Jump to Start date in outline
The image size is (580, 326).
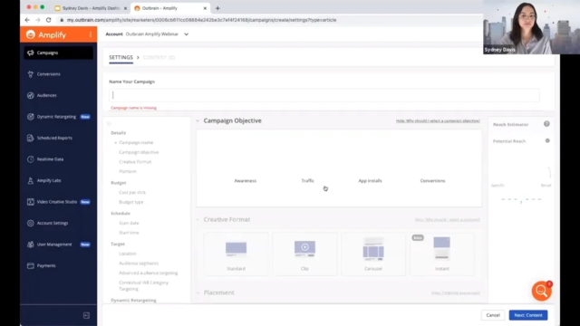[x=129, y=224]
